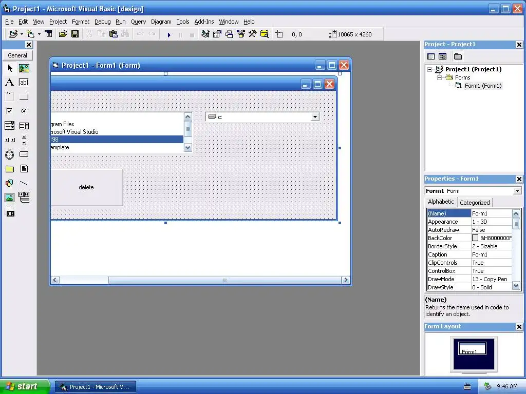The width and height of the screenshot is (526, 394).
Task: Select the DirListBox control tool
Action: pos(10,168)
